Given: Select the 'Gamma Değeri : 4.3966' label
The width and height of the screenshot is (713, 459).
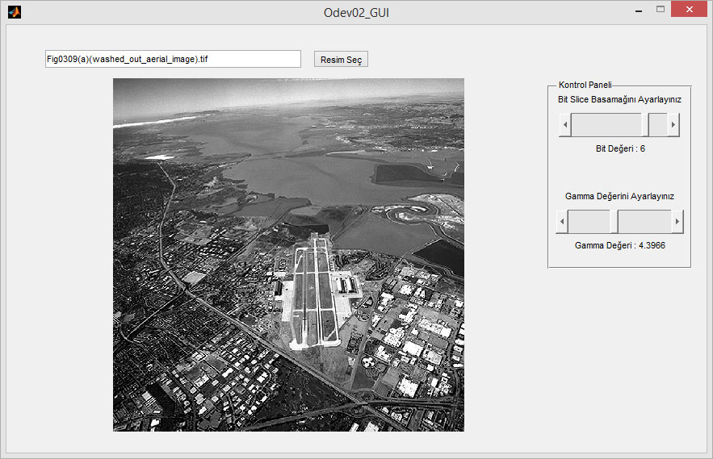Looking at the screenshot, I should (x=619, y=245).
